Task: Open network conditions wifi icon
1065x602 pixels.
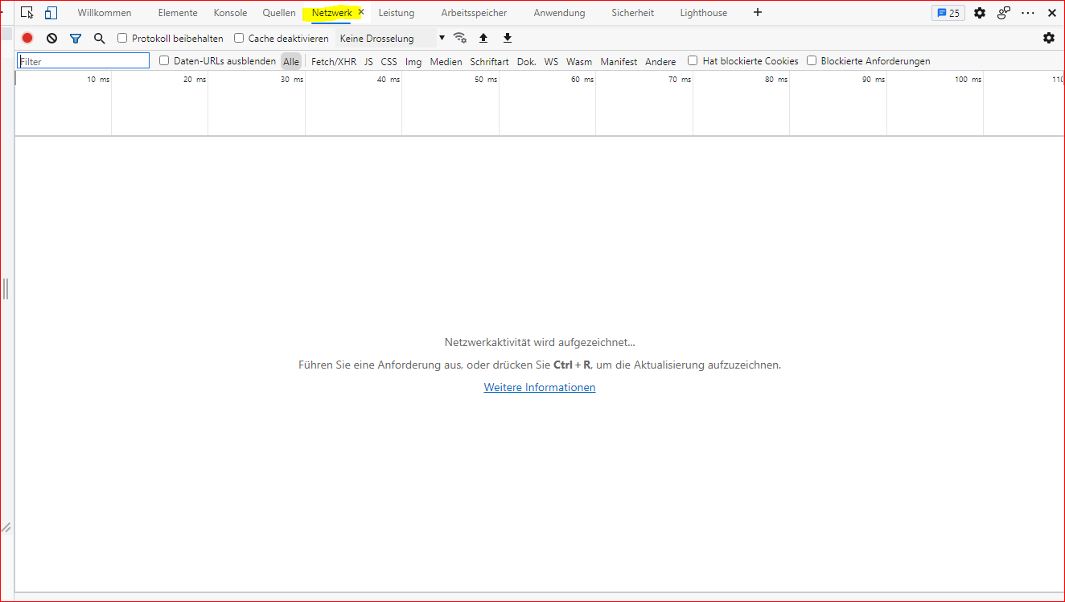Action: click(460, 38)
